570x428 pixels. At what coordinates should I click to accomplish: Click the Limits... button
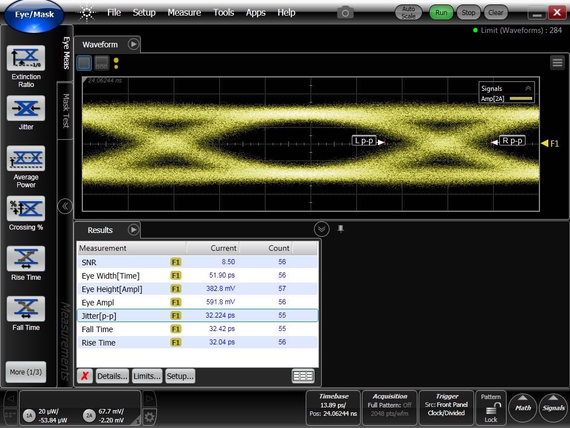pyautogui.click(x=147, y=376)
